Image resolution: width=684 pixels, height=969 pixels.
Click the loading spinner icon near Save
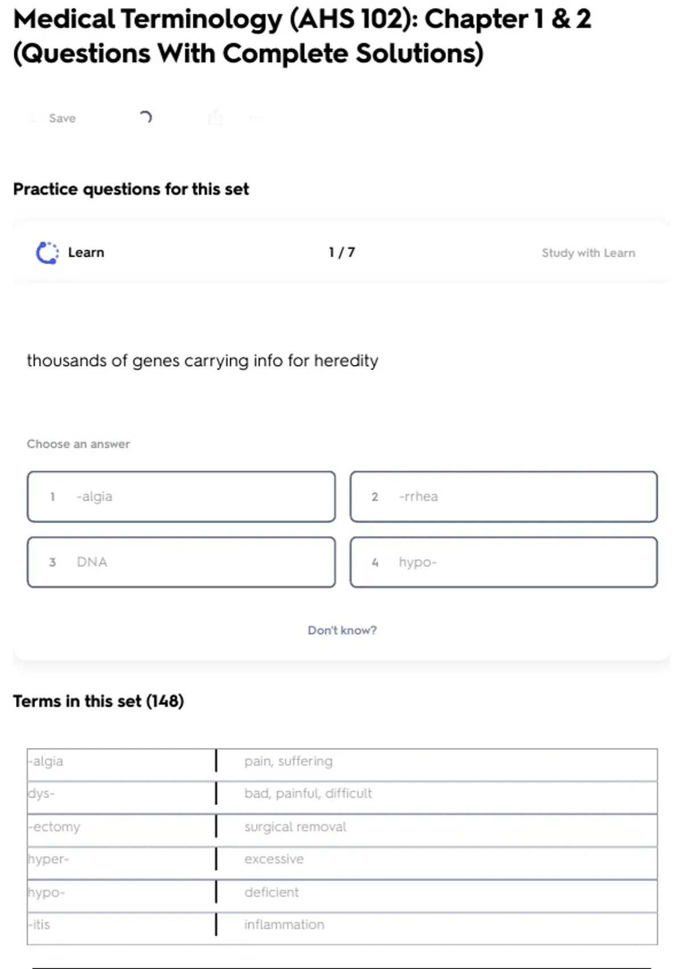[145, 117]
